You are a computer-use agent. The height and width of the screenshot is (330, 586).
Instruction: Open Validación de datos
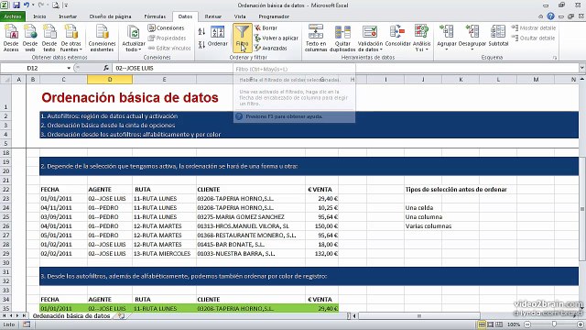coord(370,38)
